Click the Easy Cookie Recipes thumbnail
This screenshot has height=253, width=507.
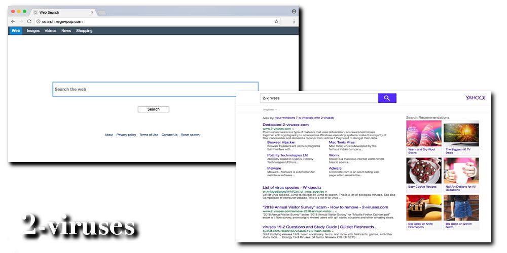(424, 171)
